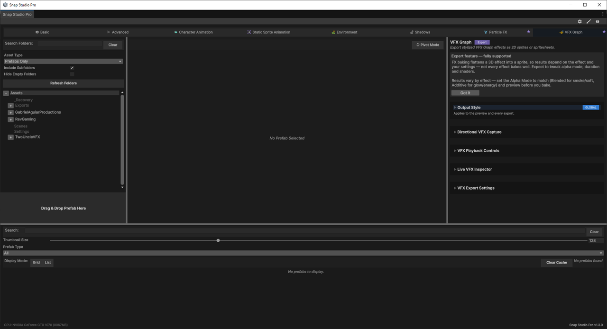Click the Snap Studio Pro app icon in the title bar
The height and width of the screenshot is (329, 607).
pos(5,5)
